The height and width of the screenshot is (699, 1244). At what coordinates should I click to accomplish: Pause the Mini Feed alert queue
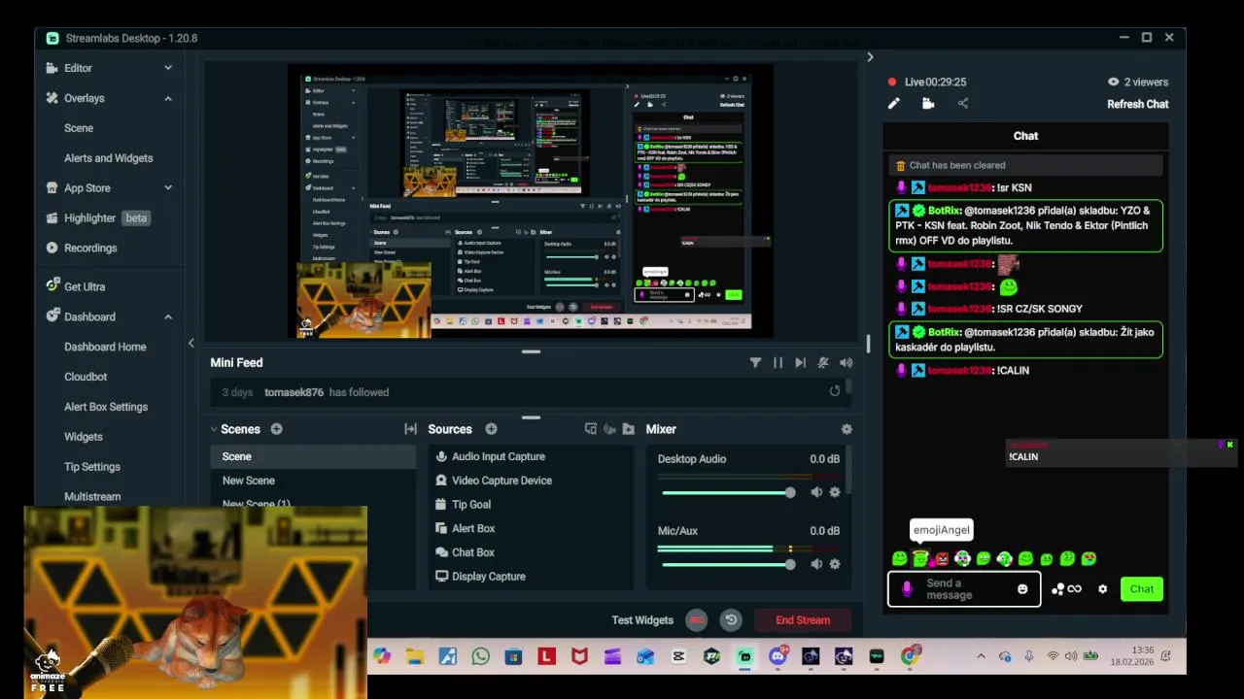(777, 362)
